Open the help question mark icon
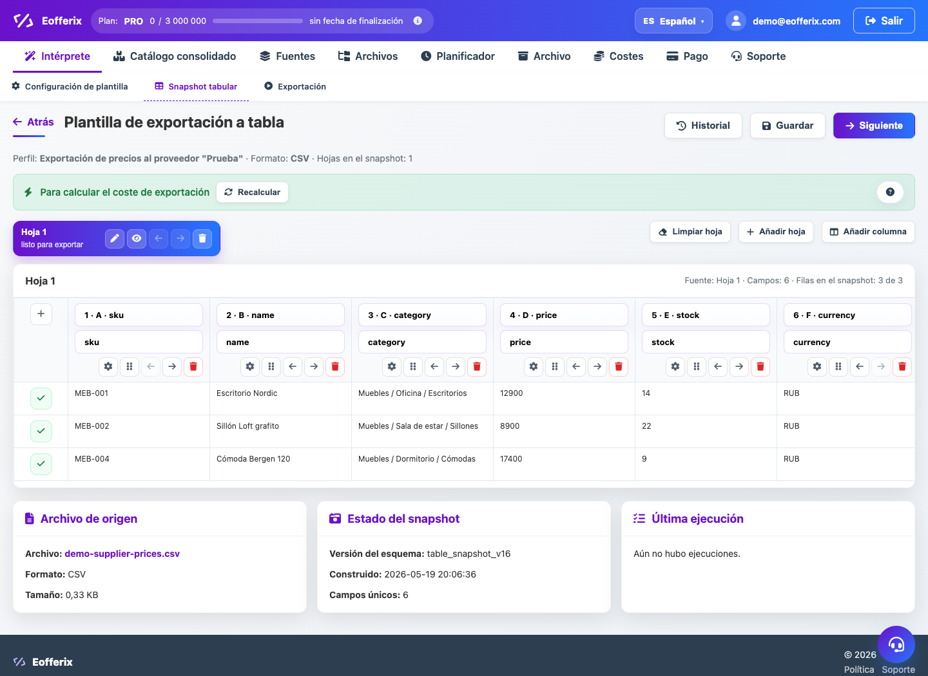The width and height of the screenshot is (928, 676). pos(890,192)
